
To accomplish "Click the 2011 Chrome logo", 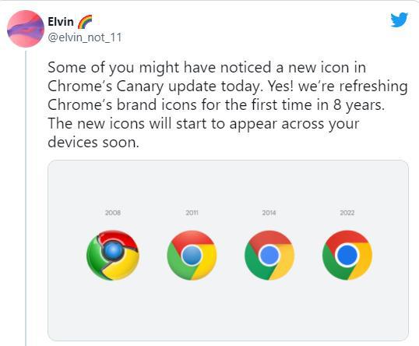I will pos(192,255).
